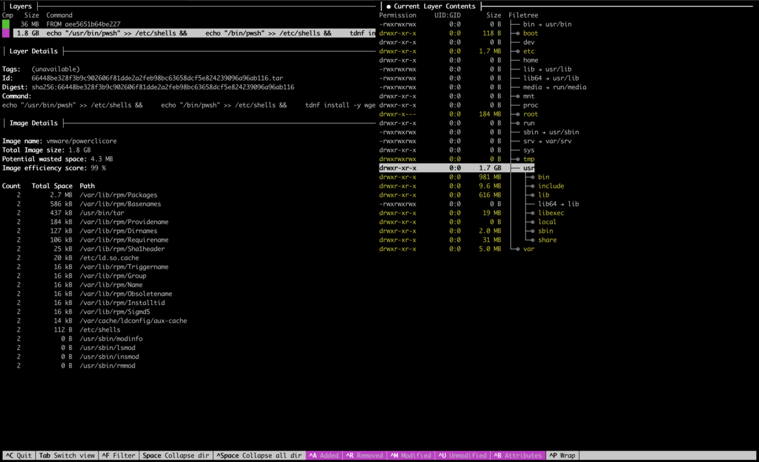Click the Digest sha256 value
This screenshot has width=759, height=462.
click(163, 87)
